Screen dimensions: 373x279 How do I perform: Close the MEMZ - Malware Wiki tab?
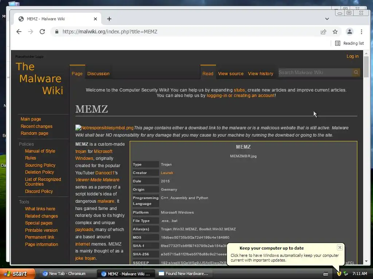pos(95,19)
